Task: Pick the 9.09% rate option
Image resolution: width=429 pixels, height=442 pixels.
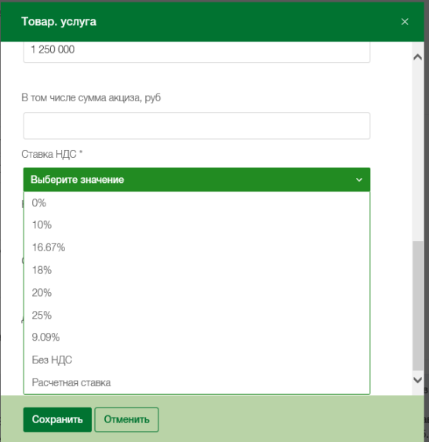Action: [197, 337]
